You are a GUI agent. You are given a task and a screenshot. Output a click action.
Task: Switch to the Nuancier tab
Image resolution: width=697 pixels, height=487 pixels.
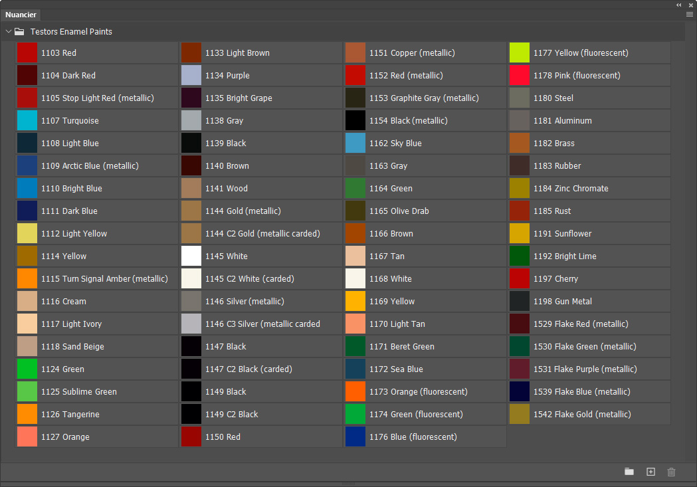click(x=21, y=14)
